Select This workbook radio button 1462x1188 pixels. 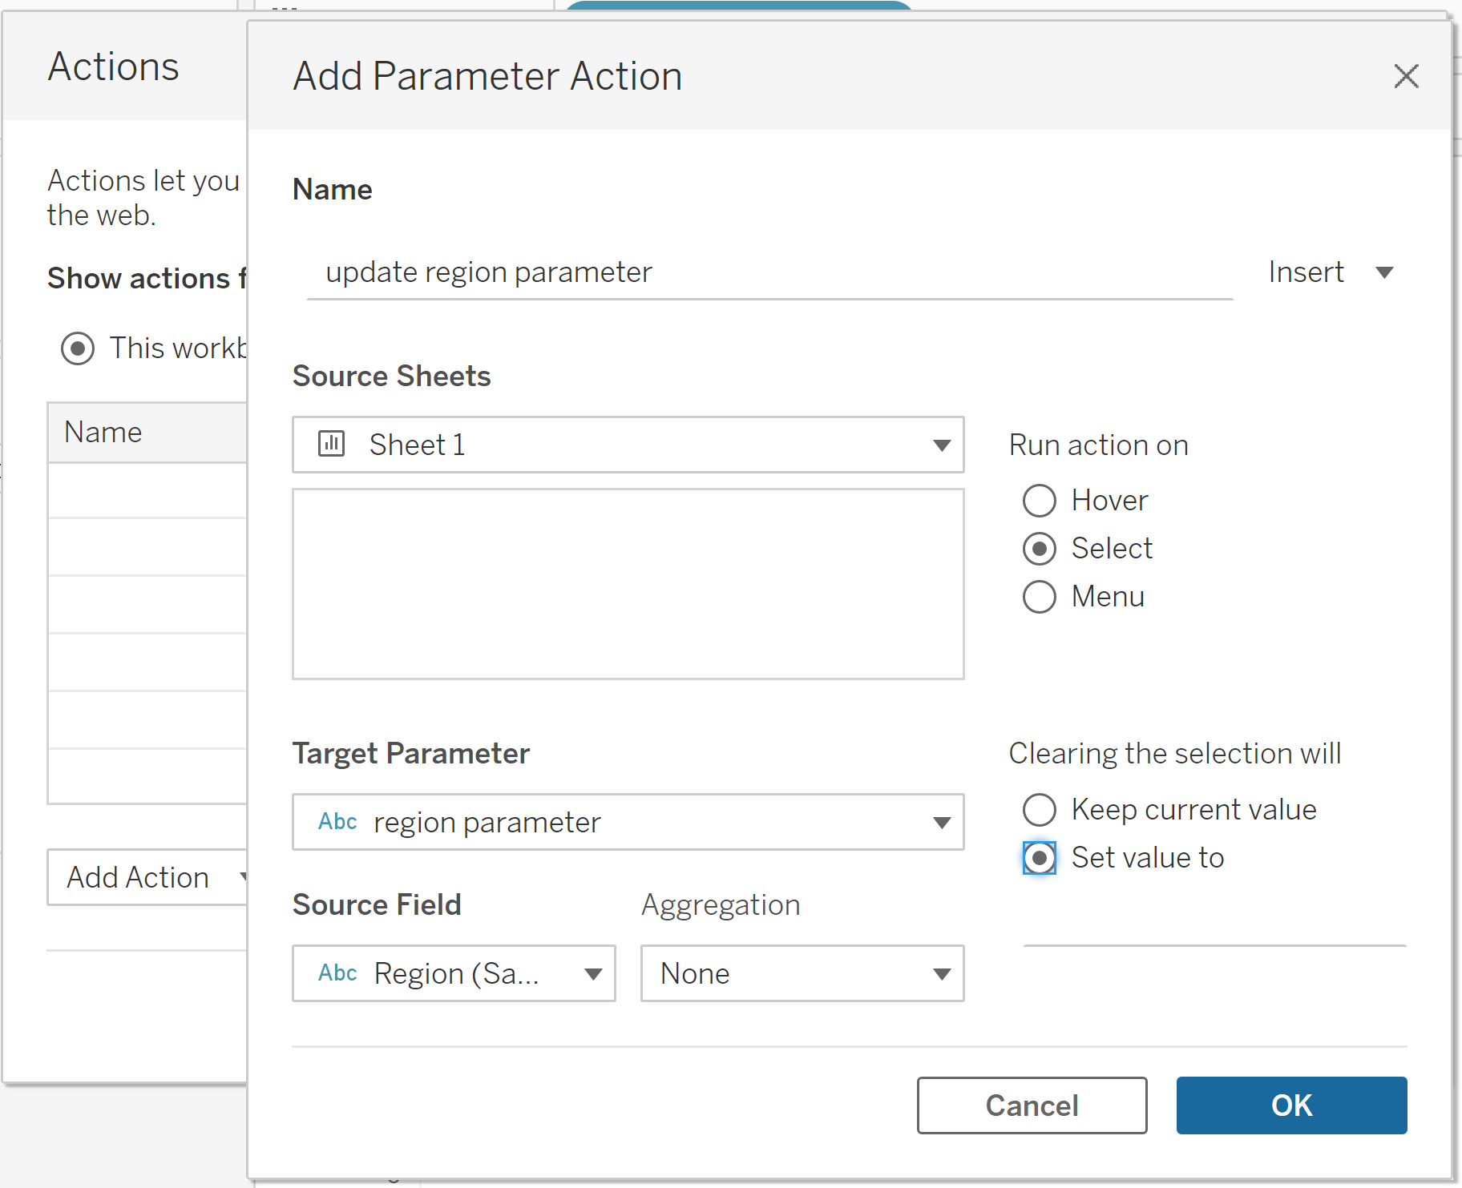[78, 348]
